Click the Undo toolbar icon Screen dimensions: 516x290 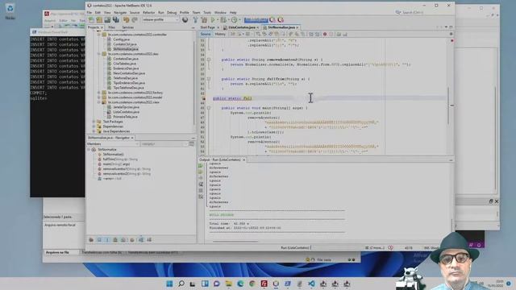tap(126, 19)
